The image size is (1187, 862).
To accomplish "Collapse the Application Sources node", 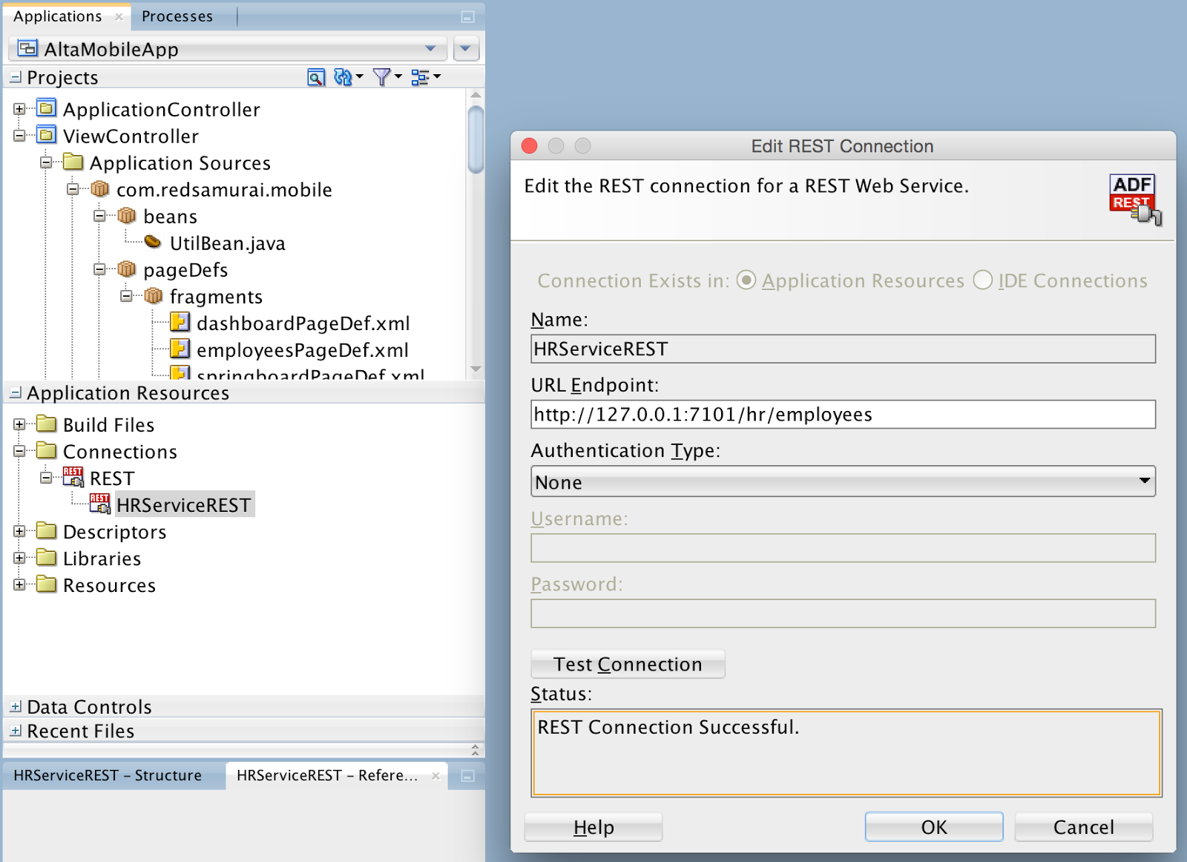I will [x=46, y=162].
